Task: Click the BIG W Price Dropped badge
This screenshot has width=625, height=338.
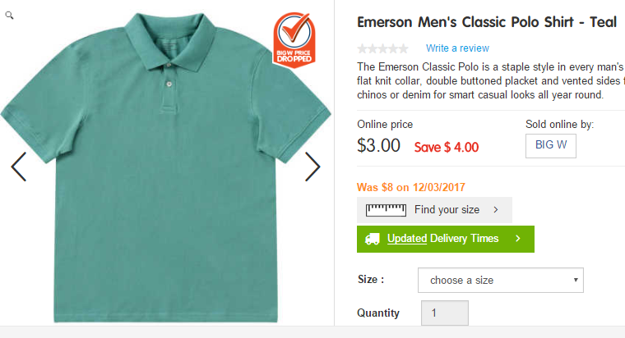Action: pos(294,39)
